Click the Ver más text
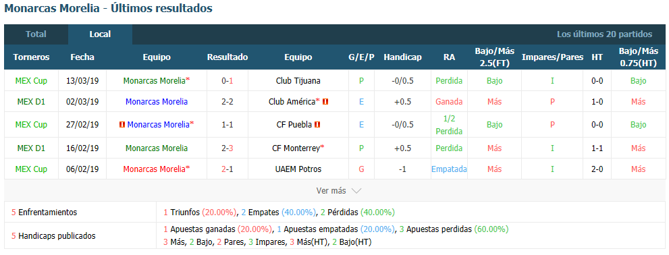Image resolution: width=669 pixels, height=255 pixels. pyautogui.click(x=331, y=191)
